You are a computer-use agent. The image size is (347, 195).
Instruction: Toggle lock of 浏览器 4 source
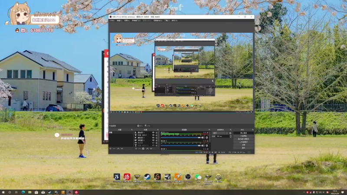click(157, 140)
